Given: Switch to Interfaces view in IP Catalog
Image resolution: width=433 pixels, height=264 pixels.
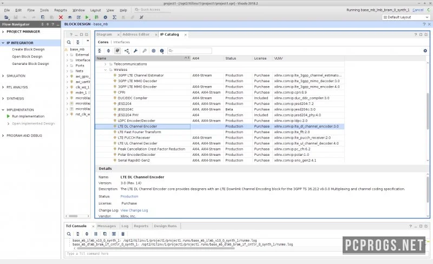Looking at the screenshot, I should [121, 42].
